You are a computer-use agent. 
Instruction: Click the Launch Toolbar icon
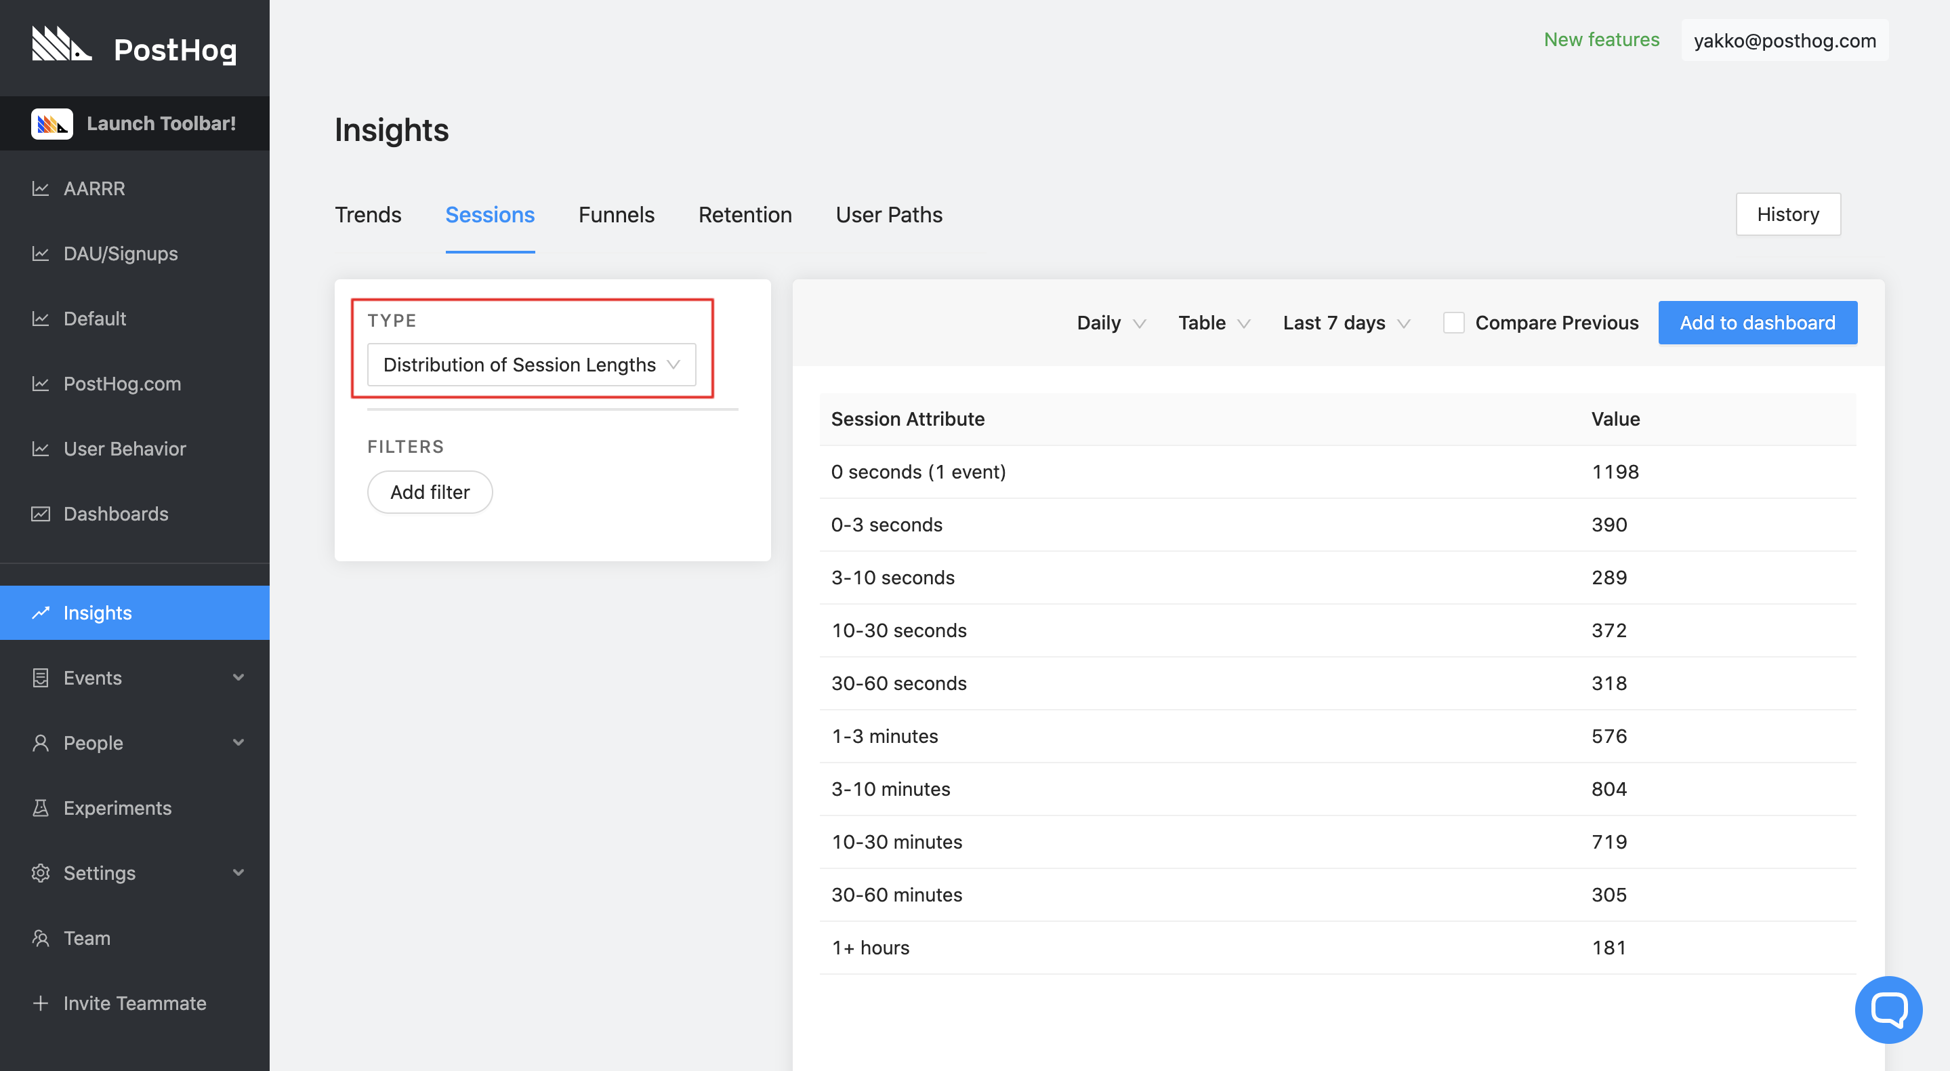pos(51,123)
